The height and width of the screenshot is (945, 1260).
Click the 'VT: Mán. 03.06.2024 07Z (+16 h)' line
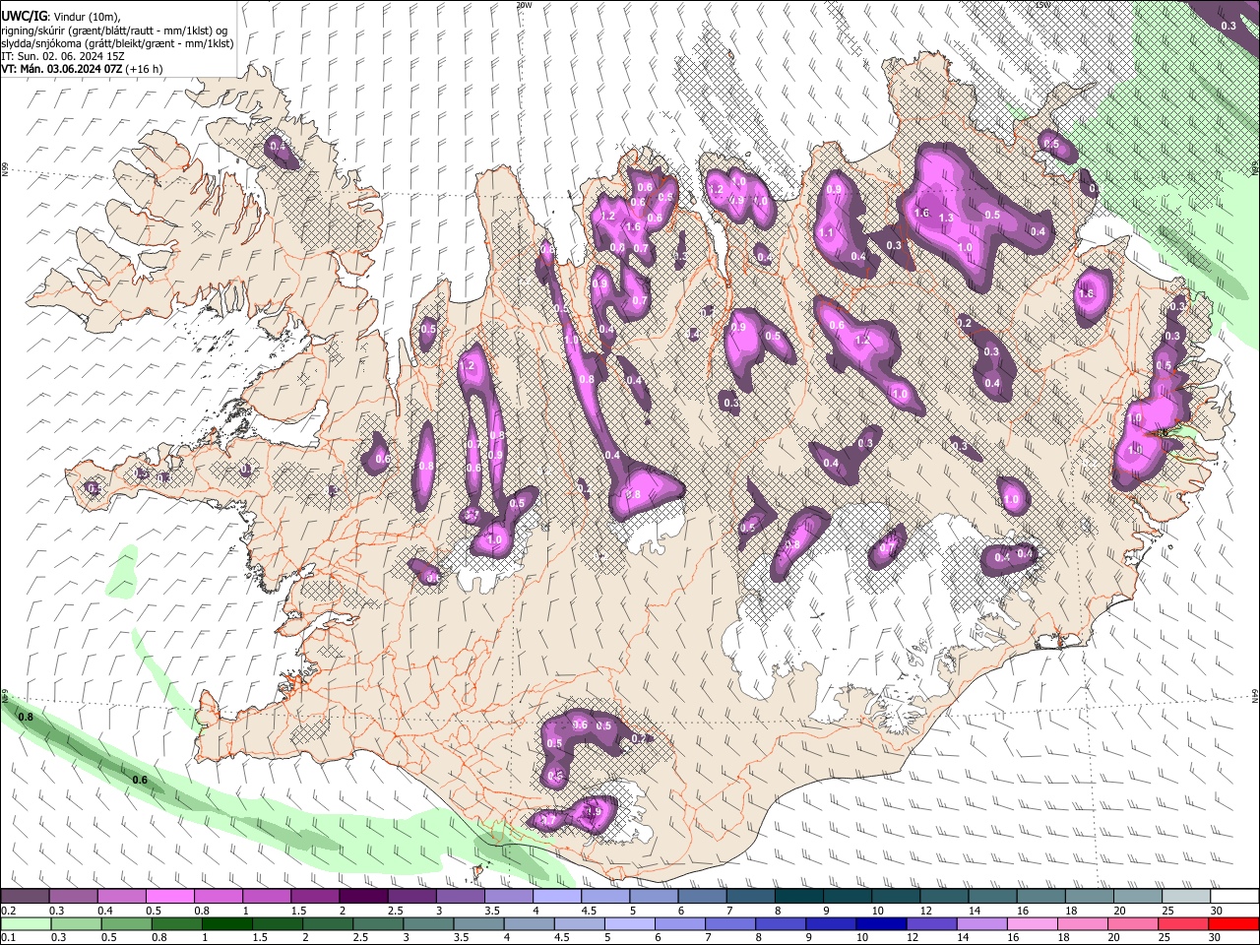pyautogui.click(x=82, y=69)
